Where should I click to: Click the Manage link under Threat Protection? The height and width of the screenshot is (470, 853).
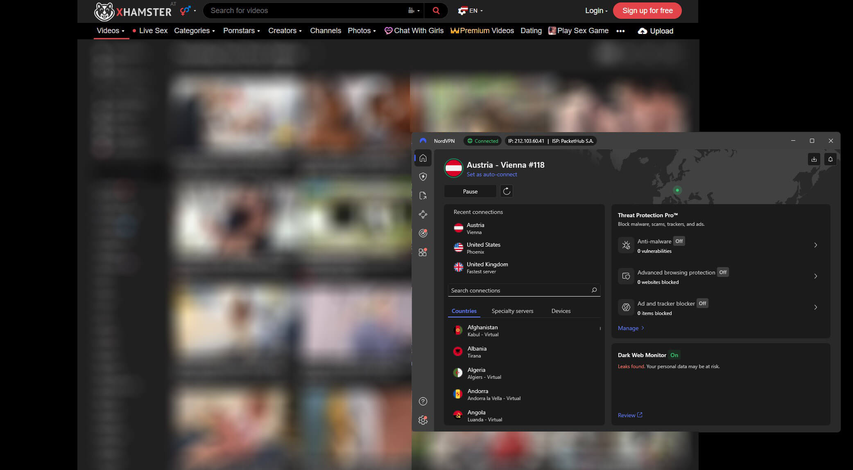tap(631, 328)
